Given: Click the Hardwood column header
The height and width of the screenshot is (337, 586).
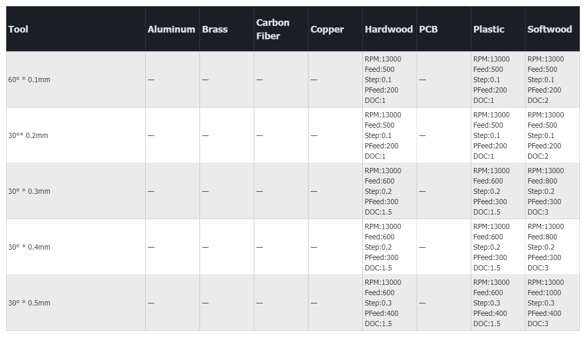Looking at the screenshot, I should click(x=389, y=29).
